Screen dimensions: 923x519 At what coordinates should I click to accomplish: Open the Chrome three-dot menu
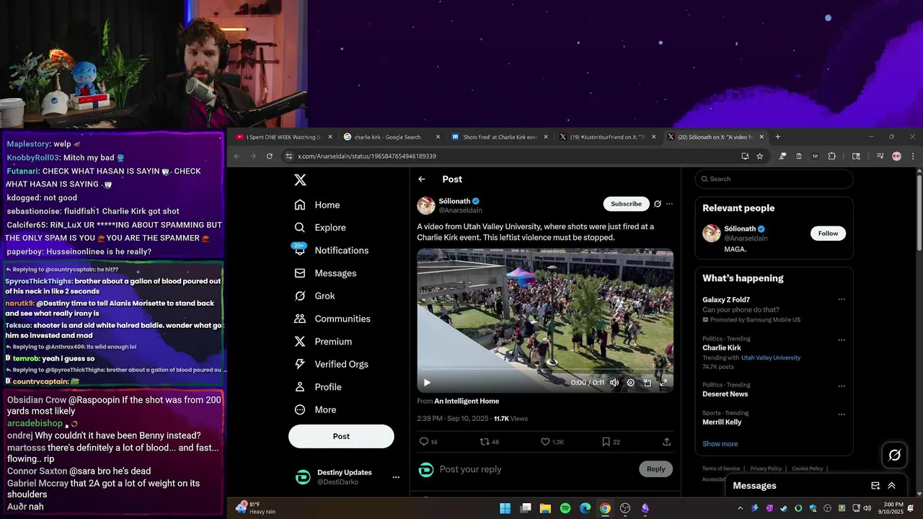(913, 156)
